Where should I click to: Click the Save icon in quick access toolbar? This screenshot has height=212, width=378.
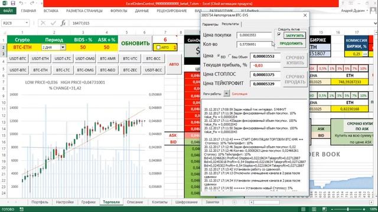pyautogui.click(x=13, y=4)
